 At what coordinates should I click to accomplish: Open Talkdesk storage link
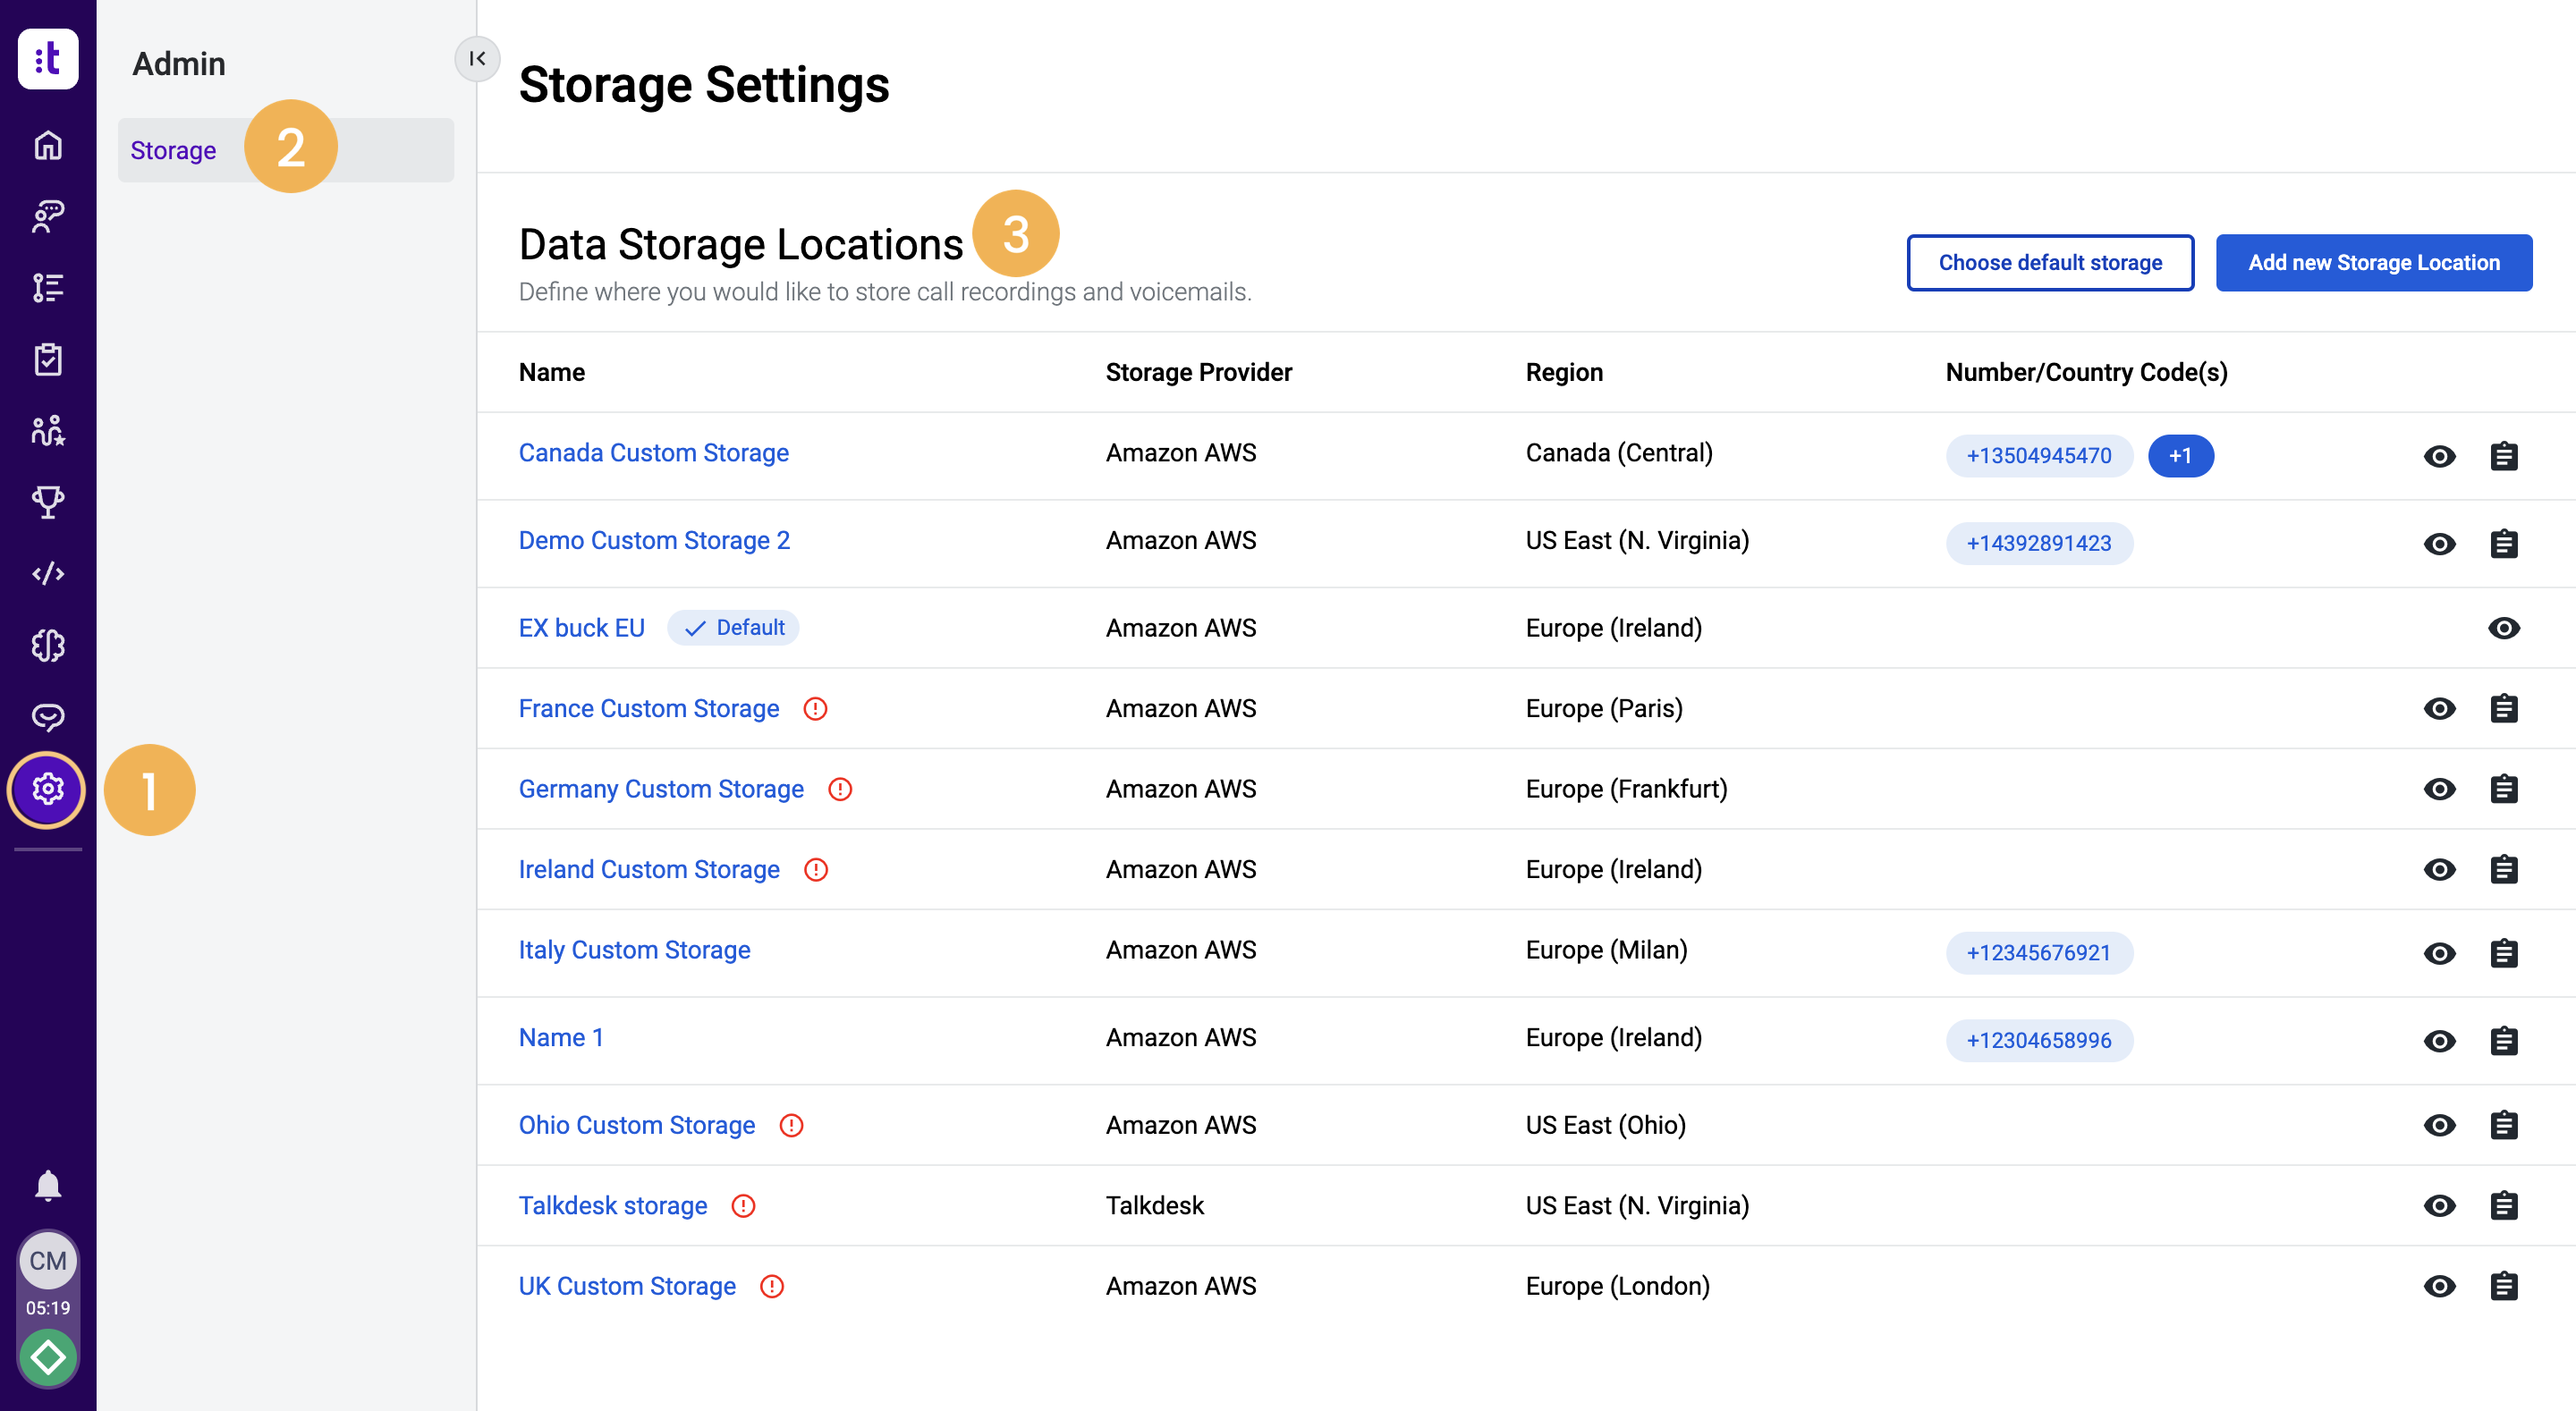coord(613,1206)
